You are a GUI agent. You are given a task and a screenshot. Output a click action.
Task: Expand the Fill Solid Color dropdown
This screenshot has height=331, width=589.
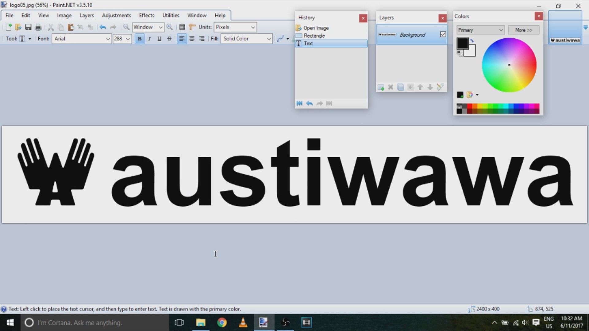click(x=247, y=39)
